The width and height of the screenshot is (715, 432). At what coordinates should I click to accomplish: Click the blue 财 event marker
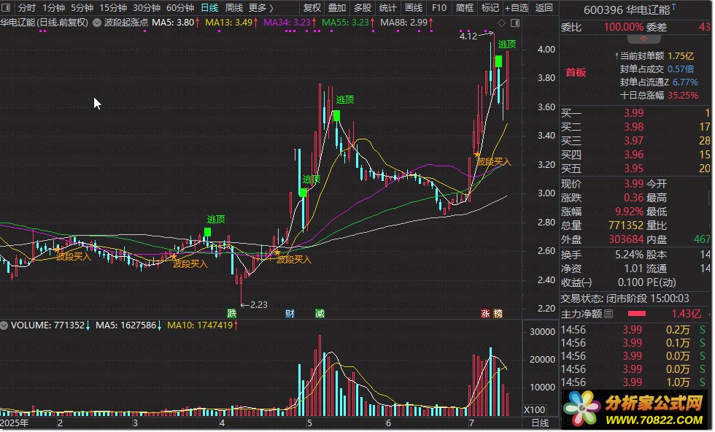(290, 313)
